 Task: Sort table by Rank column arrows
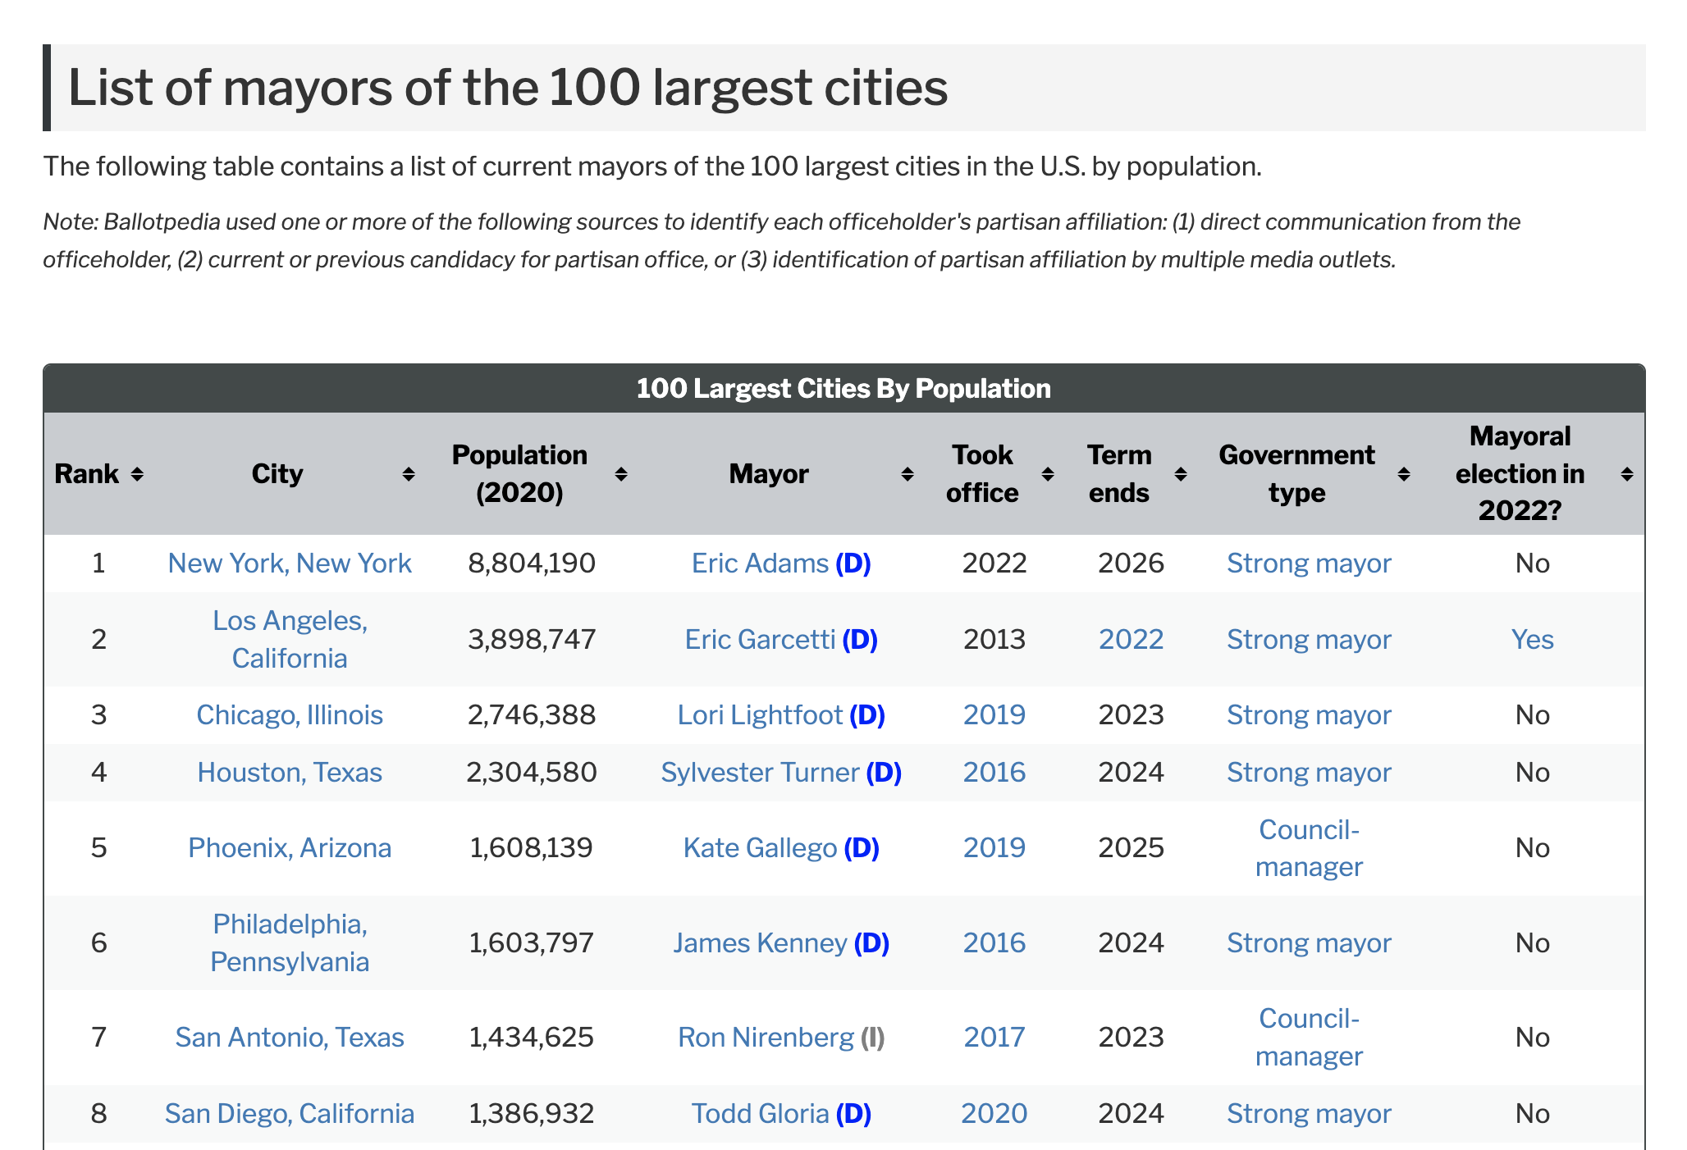[x=137, y=474]
